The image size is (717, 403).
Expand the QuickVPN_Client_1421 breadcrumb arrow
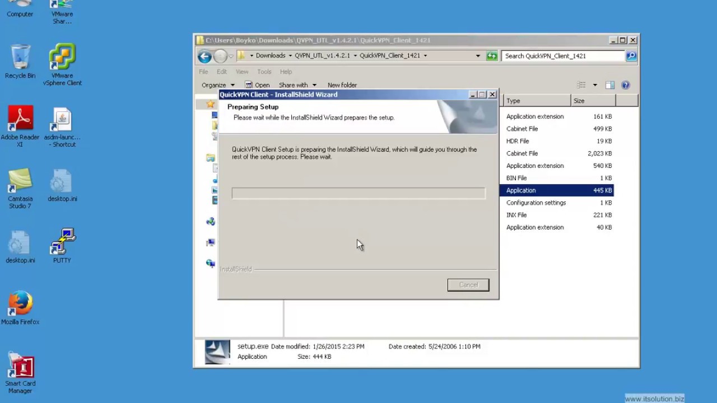(425, 56)
